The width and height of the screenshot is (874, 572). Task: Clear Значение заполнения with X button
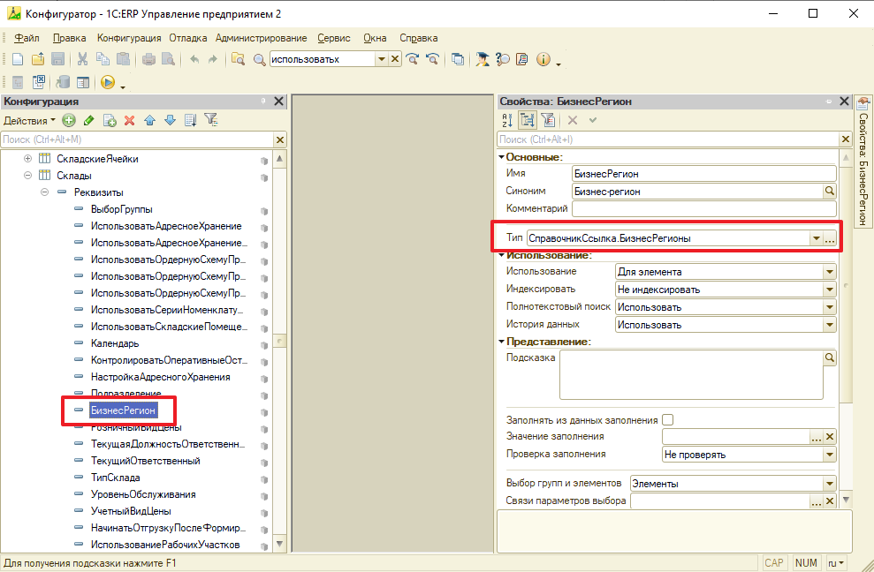[x=830, y=437]
